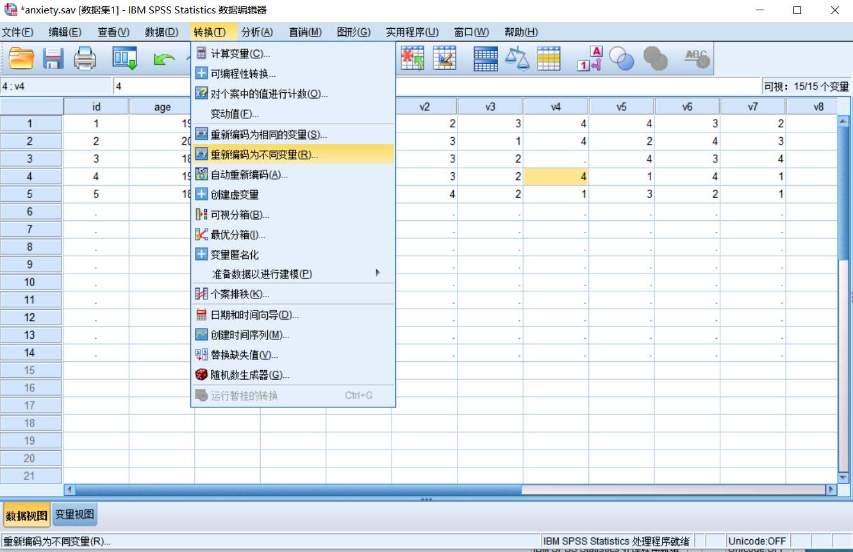Click the Save file floppy disk icon

pyautogui.click(x=53, y=59)
